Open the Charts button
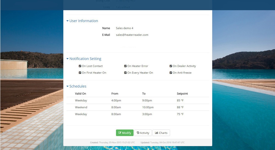This screenshot has height=150, width=275. tap(161, 133)
